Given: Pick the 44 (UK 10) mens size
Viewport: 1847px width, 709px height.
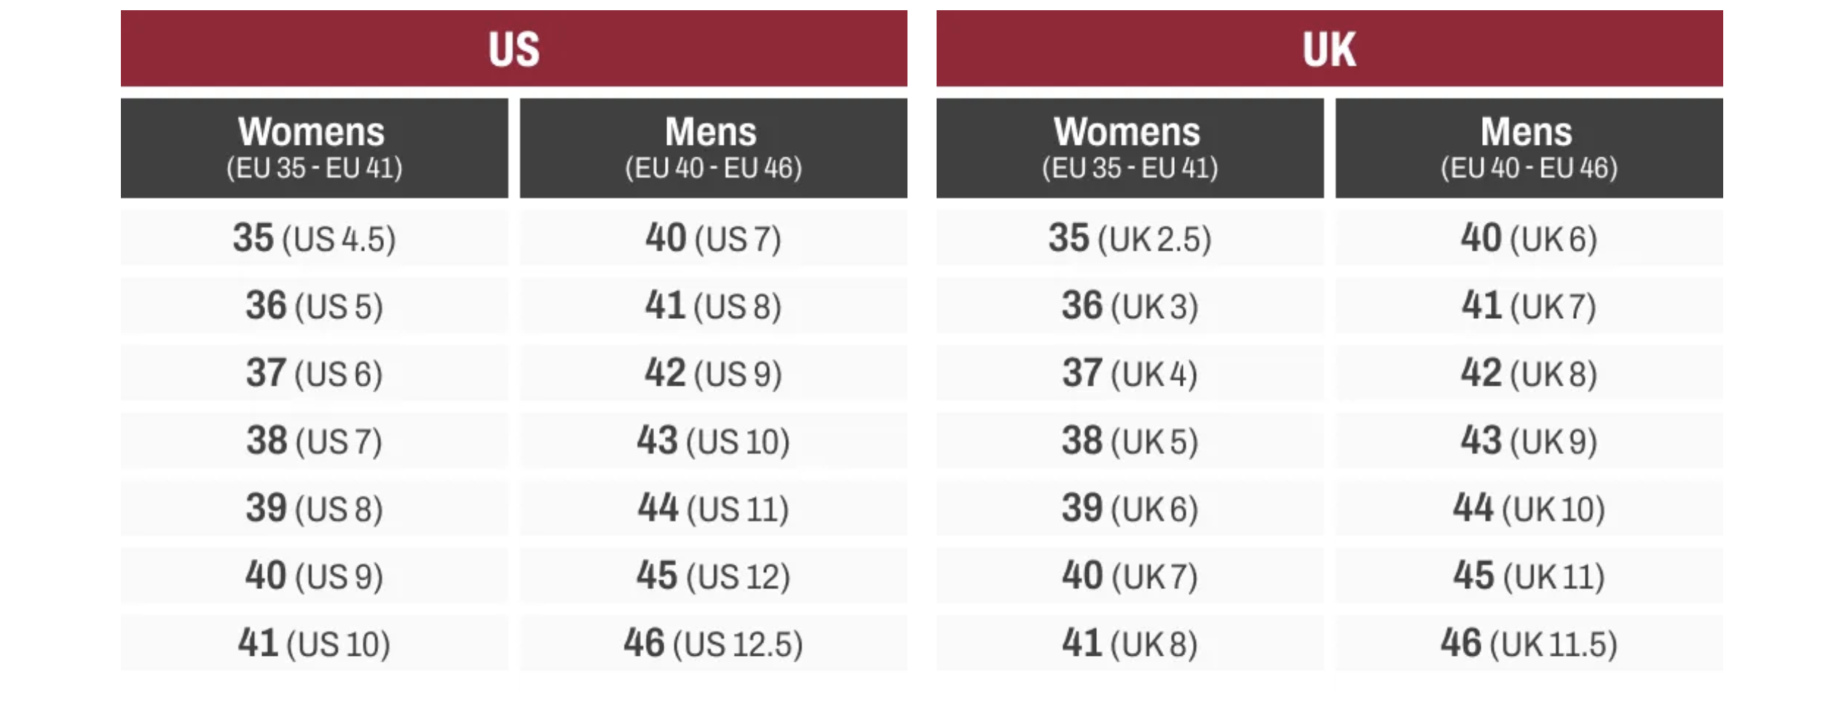Looking at the screenshot, I should coord(1529,508).
